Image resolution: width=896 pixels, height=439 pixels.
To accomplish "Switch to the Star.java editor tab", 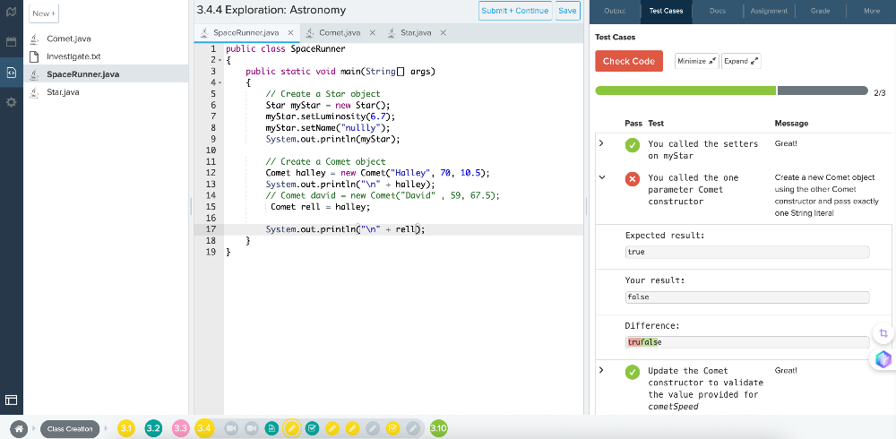I will click(416, 32).
